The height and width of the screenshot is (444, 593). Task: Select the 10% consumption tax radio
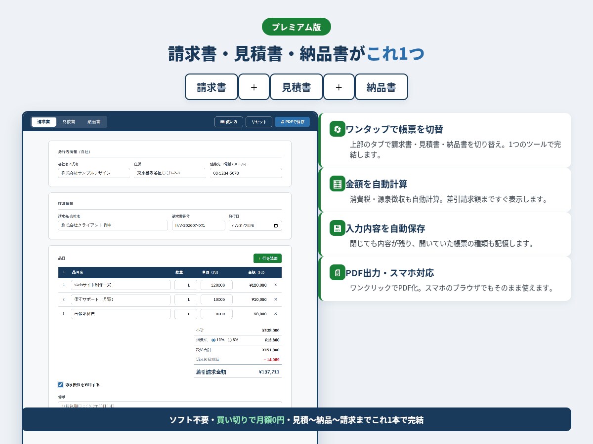(213, 340)
